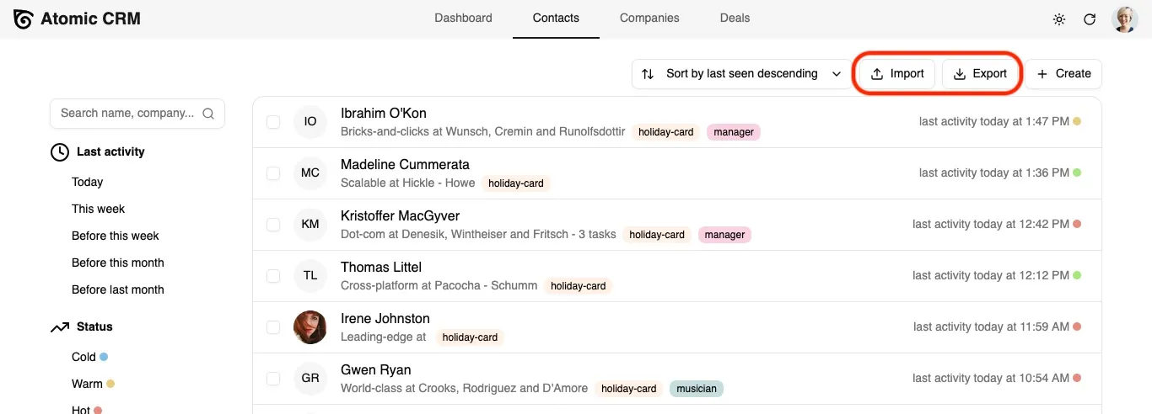Viewport: 1152px width, 414px height.
Task: Toggle the light/dark theme sun icon
Action: 1059,19
